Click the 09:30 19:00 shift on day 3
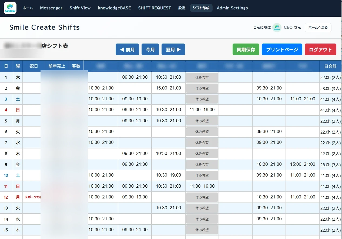Viewport: 342px width, 239px height. [135, 99]
